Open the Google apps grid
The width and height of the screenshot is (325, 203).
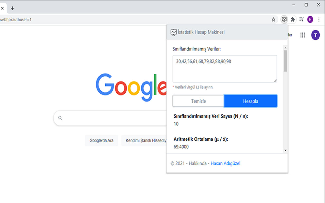coord(302,35)
